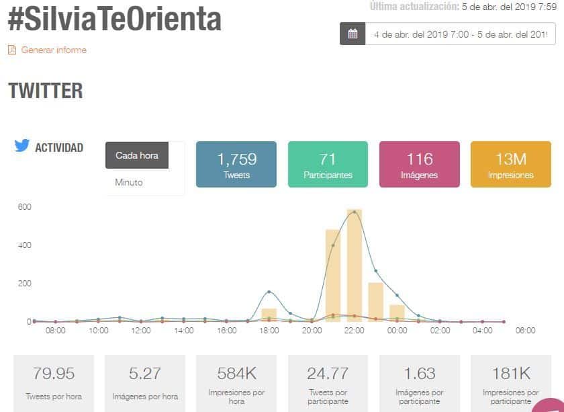Image resolution: width=564 pixels, height=412 pixels.
Task: Click the #SilviaTeOrienta hashtag title
Action: point(115,19)
